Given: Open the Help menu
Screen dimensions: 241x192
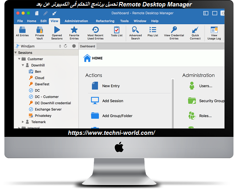Looking at the screenshot, I should point(155,21).
